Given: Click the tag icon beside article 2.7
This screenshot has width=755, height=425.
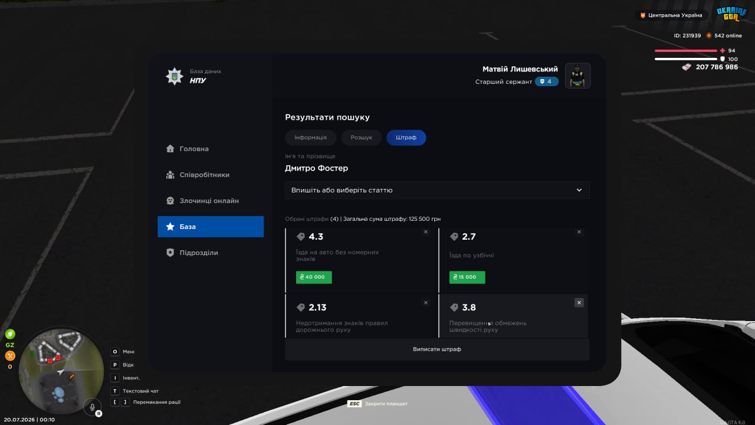Looking at the screenshot, I should click(x=454, y=237).
